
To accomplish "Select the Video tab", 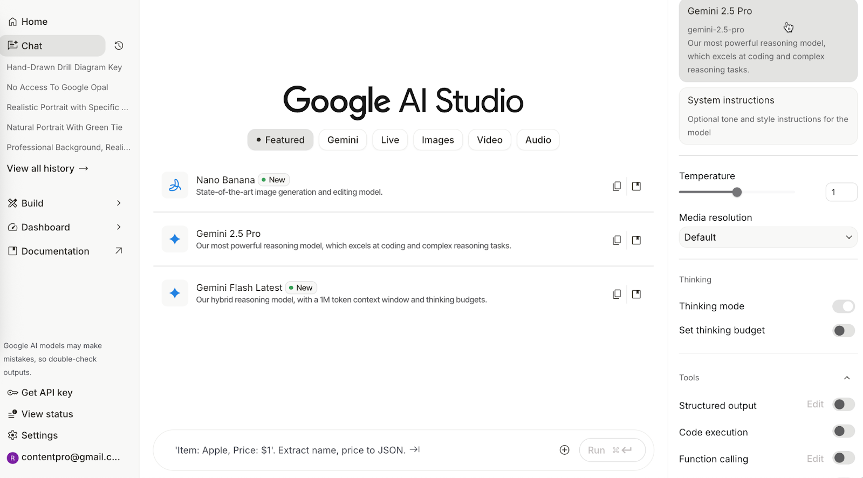I will [x=490, y=140].
